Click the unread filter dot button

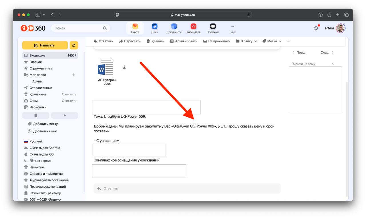[65, 116]
